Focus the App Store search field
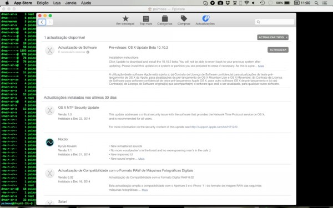333x208 pixels. (x=275, y=22)
